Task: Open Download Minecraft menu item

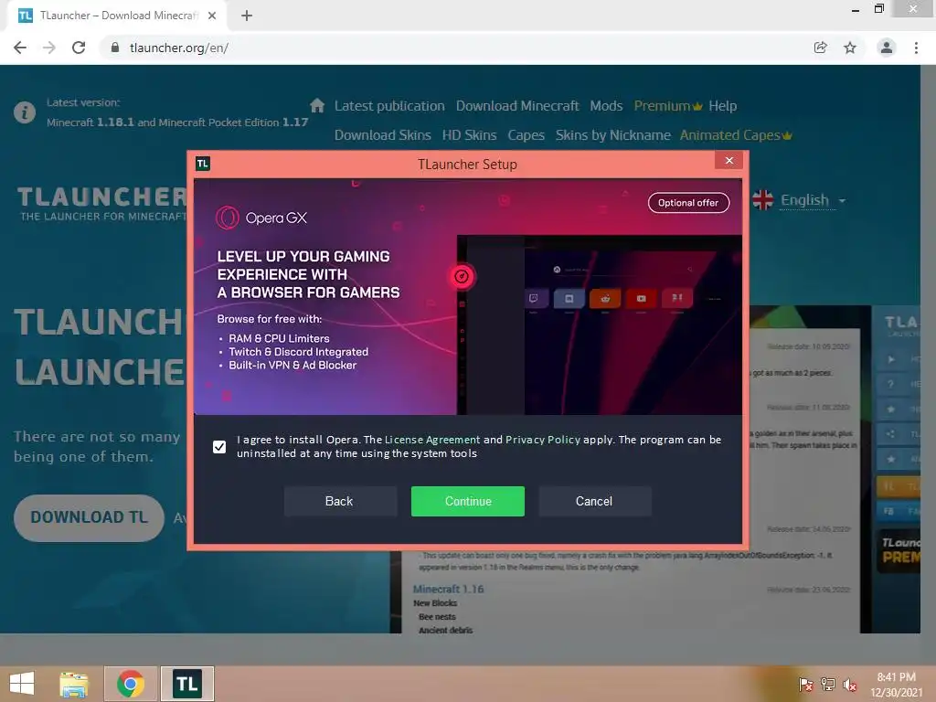Action: tap(517, 106)
